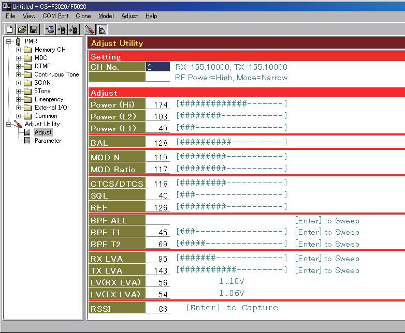Image resolution: width=405 pixels, height=333 pixels.
Task: Open the Help menu
Action: tap(151, 16)
